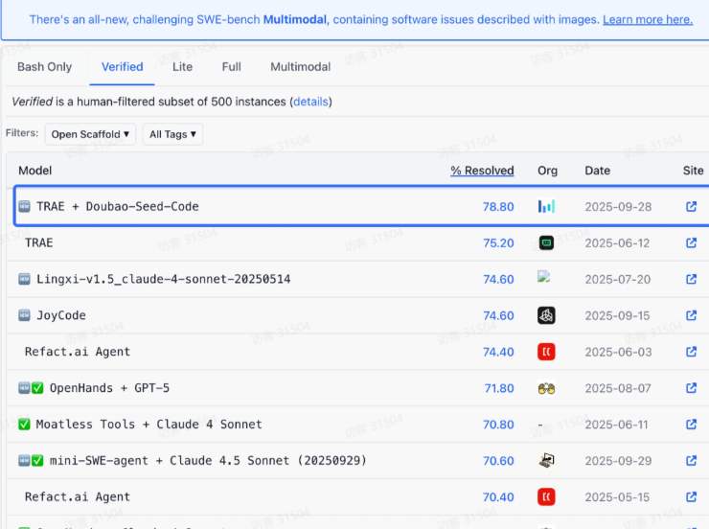Follow the 'Learn more here' link
This screenshot has width=709, height=529.
point(647,19)
